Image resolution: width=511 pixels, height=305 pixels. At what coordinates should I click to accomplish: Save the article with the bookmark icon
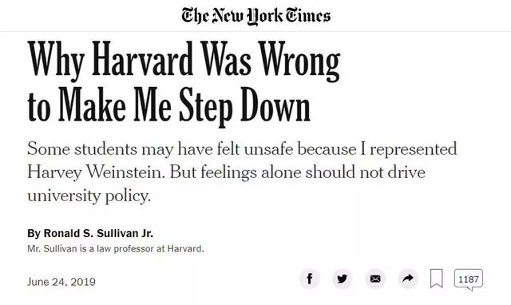click(437, 279)
